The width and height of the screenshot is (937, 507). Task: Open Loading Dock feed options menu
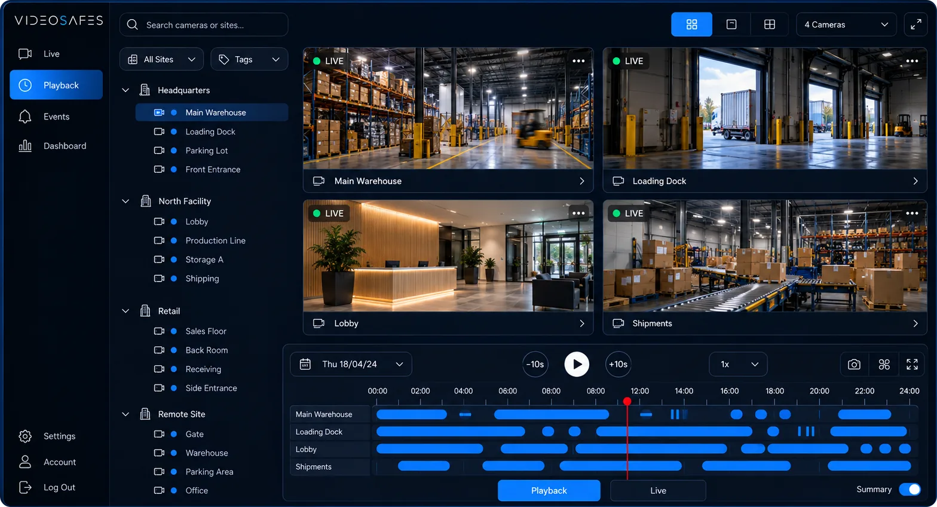pos(912,61)
